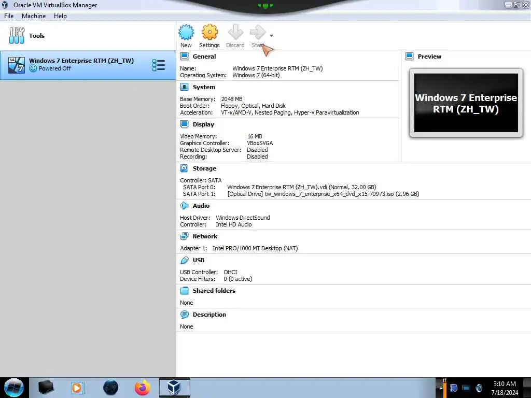The image size is (531, 398).
Task: Click the Discard toolbar icon
Action: (x=235, y=33)
